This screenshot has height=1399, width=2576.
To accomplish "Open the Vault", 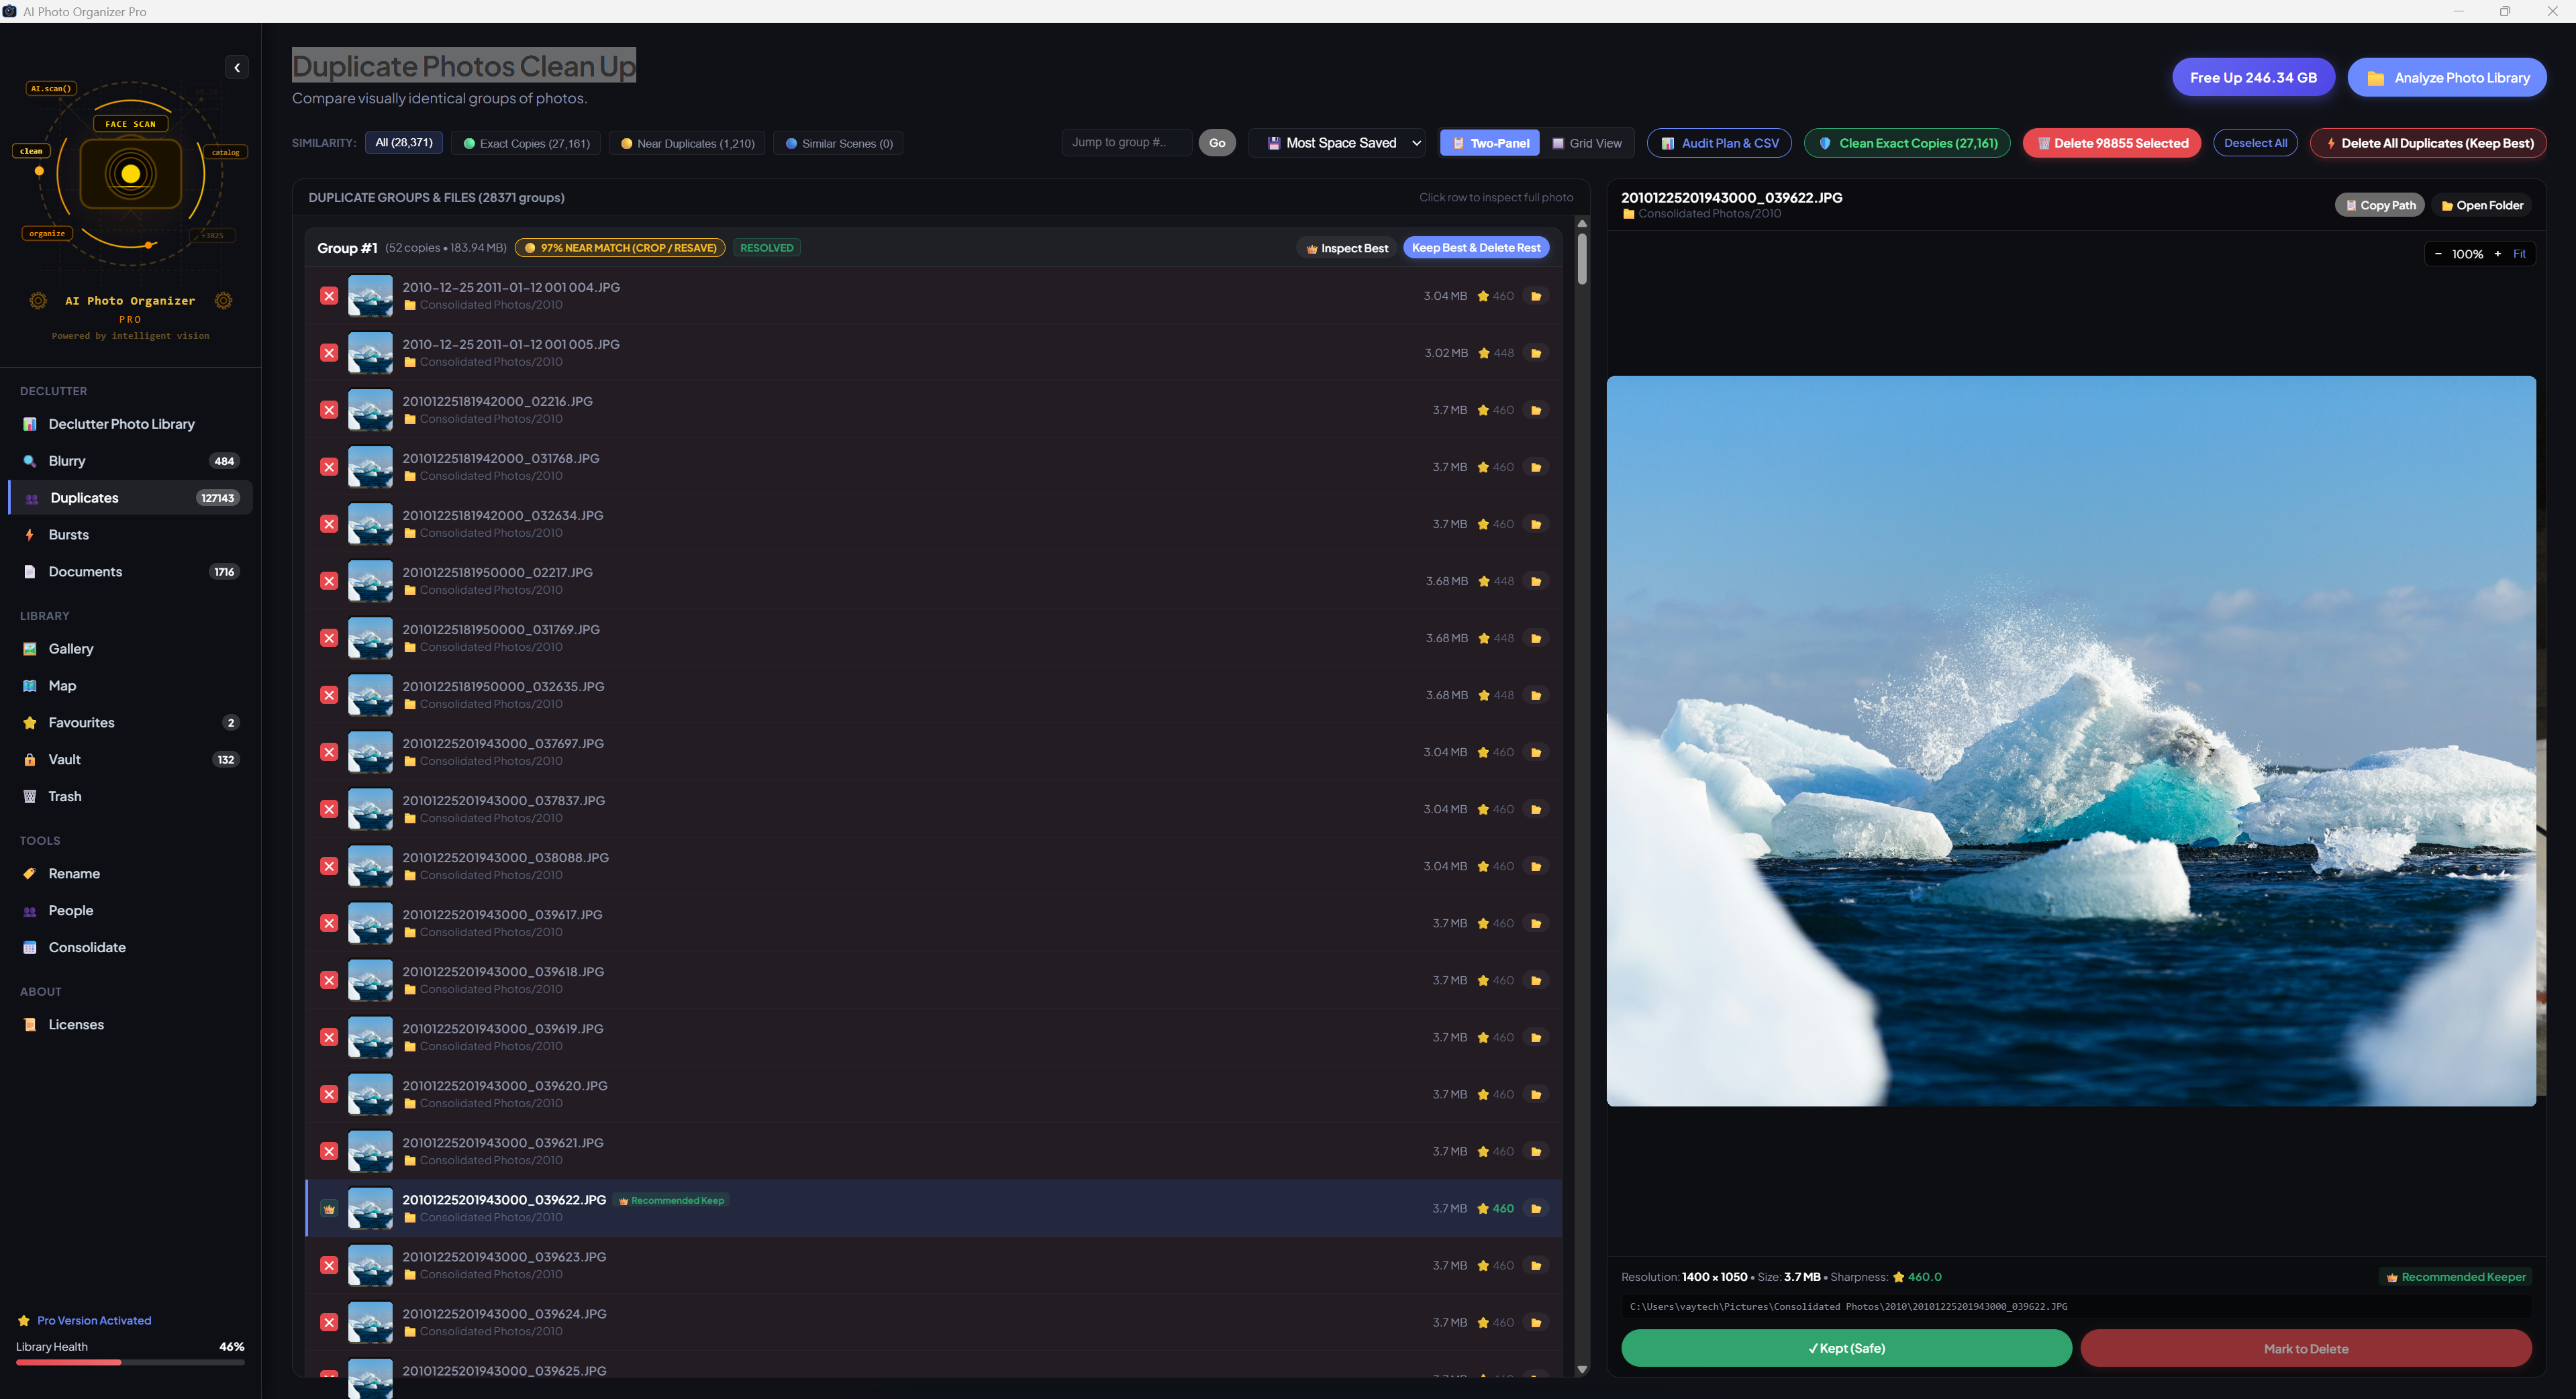I will (x=130, y=760).
